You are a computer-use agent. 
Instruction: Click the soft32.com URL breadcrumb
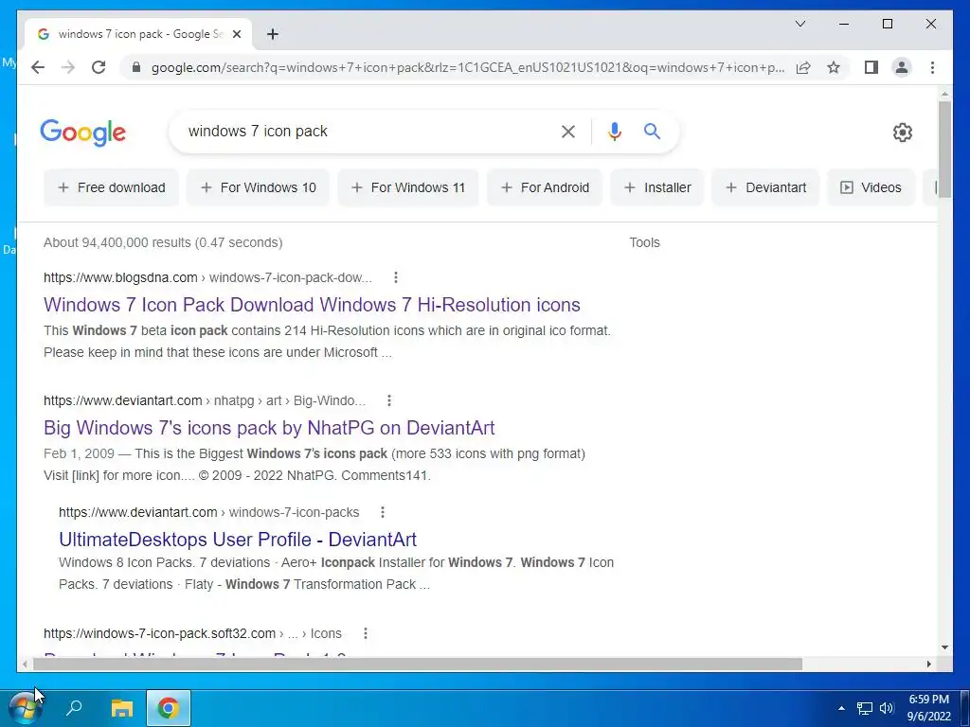[192, 633]
